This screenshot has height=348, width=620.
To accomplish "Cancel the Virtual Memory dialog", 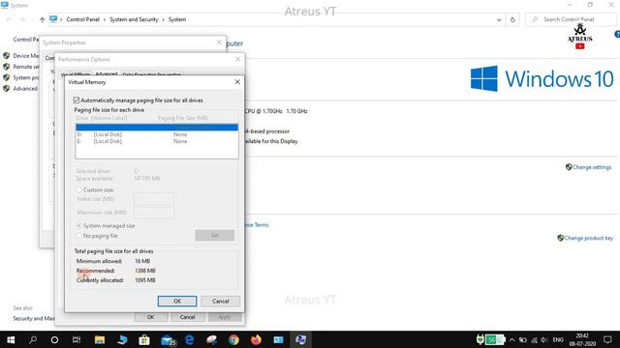I will click(220, 301).
